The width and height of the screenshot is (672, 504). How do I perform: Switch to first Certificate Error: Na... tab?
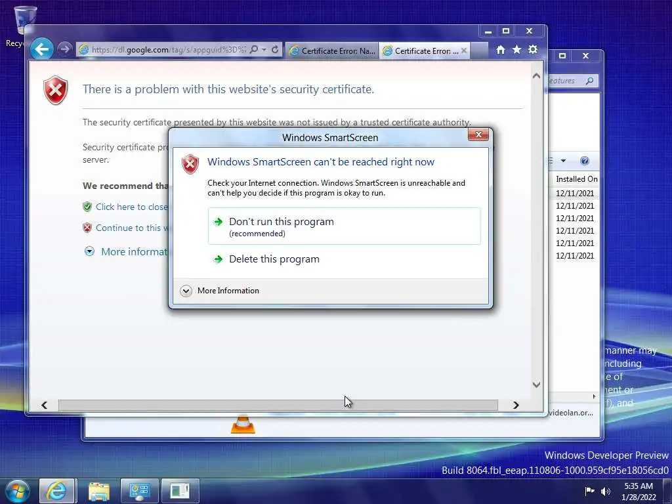[x=332, y=51]
